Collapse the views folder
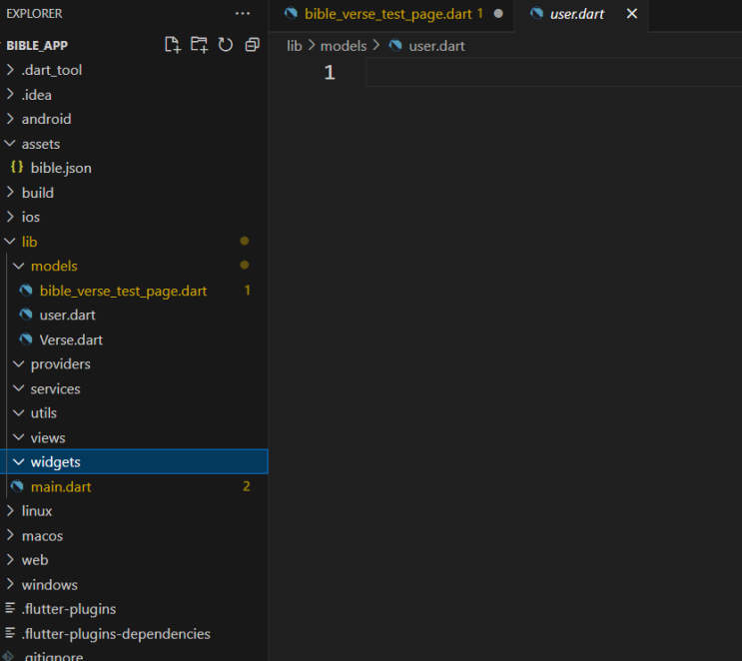The height and width of the screenshot is (661, 742). pos(135,437)
